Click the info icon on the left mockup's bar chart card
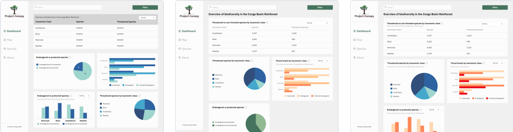Image resolution: width=513 pixels, height=132 pixels. coord(71,96)
